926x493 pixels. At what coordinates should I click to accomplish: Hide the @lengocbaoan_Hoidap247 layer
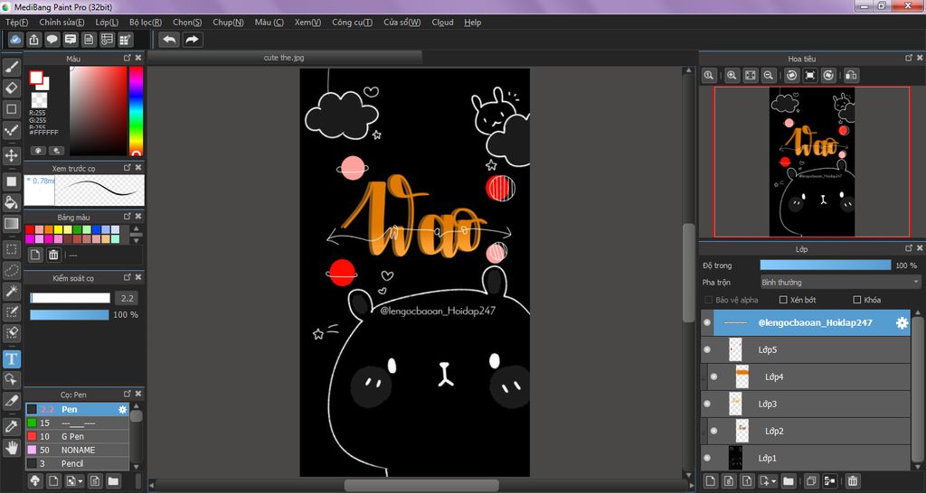[707, 323]
